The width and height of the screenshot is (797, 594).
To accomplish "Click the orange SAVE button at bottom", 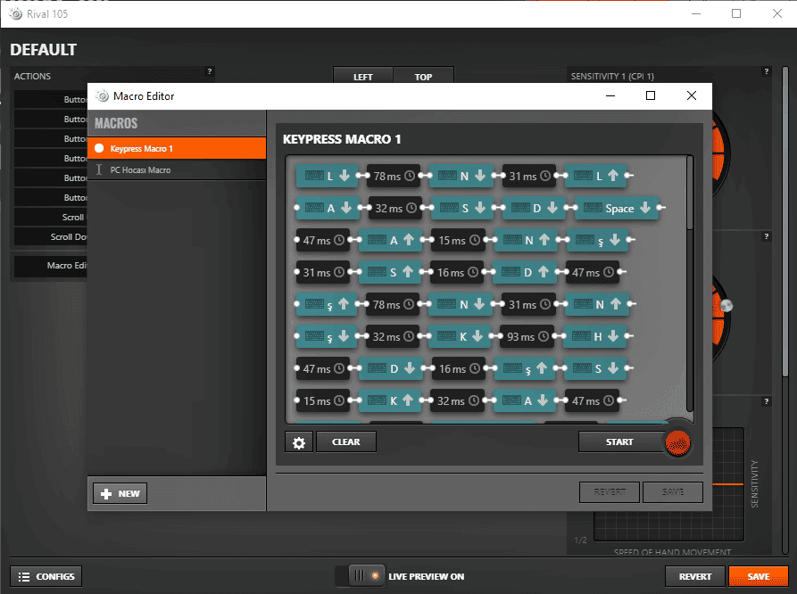I will 758,576.
